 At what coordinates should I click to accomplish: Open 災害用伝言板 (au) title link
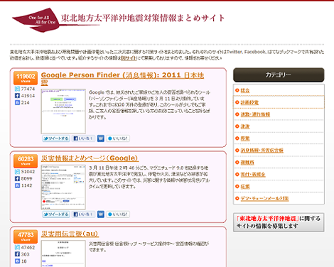pyautogui.click(x=70, y=234)
